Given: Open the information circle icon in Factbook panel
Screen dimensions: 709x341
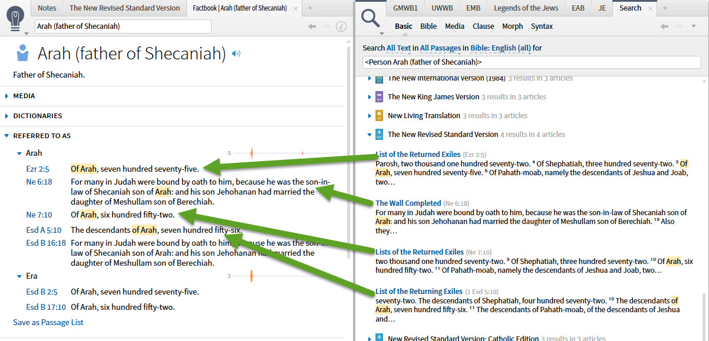Looking at the screenshot, I should point(342,26).
